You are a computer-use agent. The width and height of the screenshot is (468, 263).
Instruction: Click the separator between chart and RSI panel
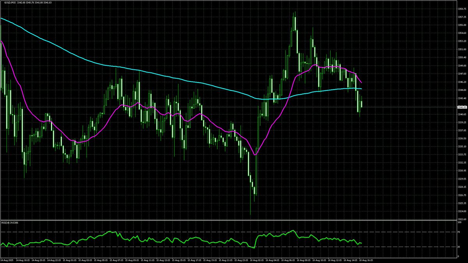point(228,220)
